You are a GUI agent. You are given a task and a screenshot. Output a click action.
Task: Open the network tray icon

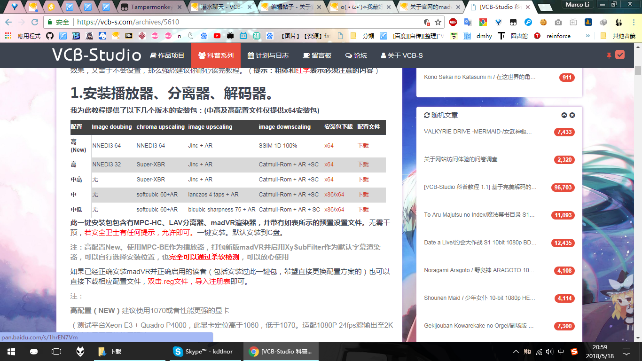pyautogui.click(x=539, y=351)
